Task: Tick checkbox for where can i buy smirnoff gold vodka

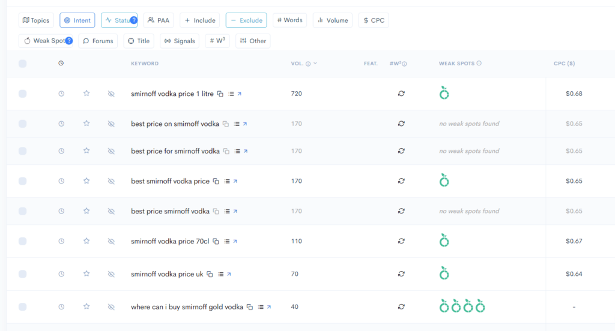Action: click(x=23, y=306)
